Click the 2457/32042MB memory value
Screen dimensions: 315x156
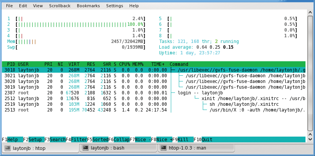127,41
